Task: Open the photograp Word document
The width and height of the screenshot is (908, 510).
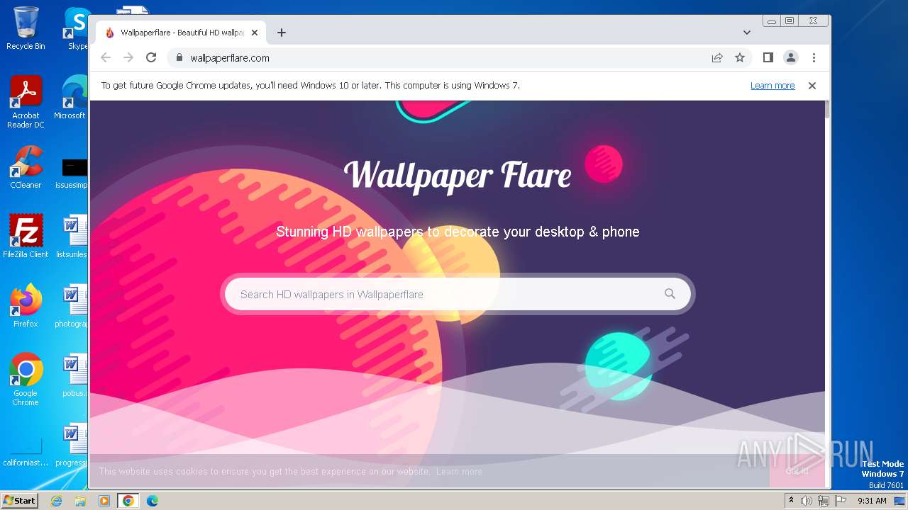Action: pos(73,305)
